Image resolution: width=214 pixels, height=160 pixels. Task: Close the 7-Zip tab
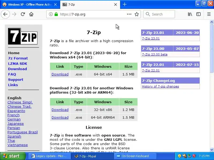116,5
